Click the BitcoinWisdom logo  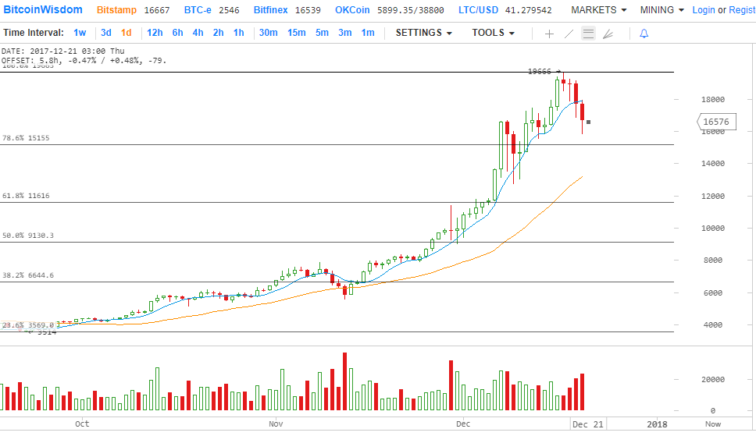pos(44,10)
